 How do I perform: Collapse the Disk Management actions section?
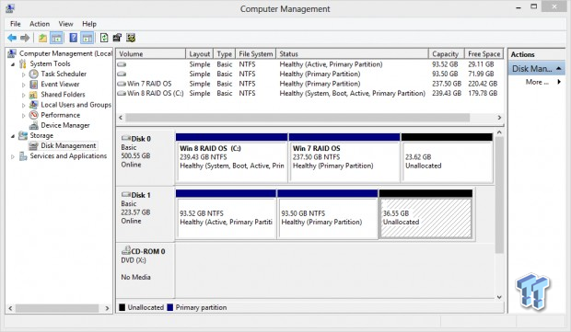pos(559,68)
